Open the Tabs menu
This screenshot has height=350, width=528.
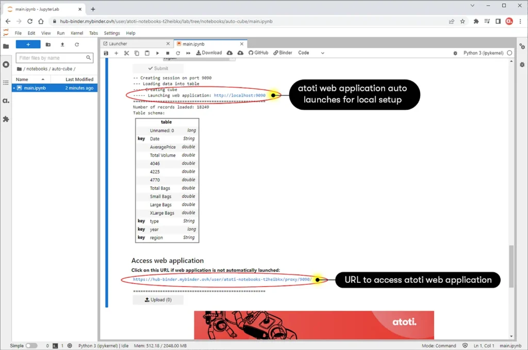94,33
